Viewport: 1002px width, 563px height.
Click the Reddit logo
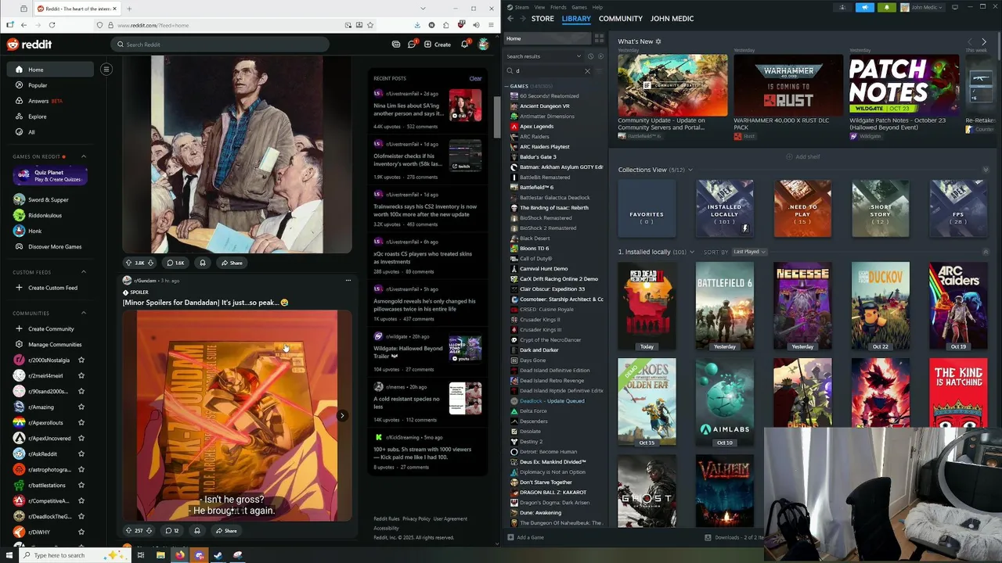pos(29,45)
